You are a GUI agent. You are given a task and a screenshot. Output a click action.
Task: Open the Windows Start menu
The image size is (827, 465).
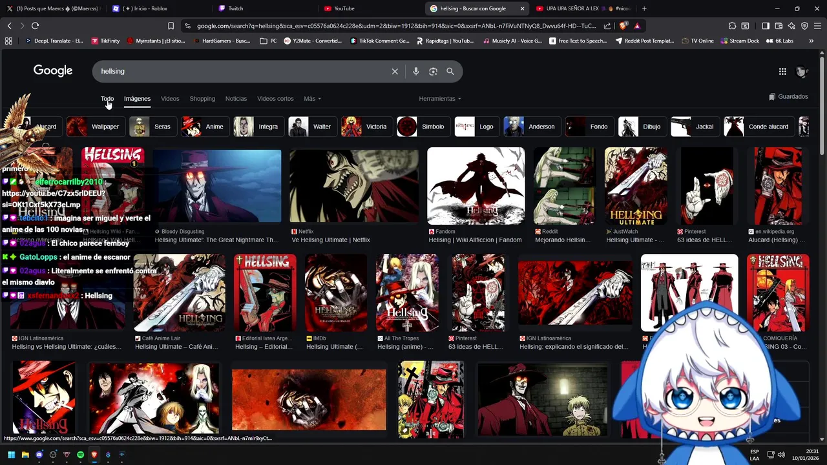[12, 455]
